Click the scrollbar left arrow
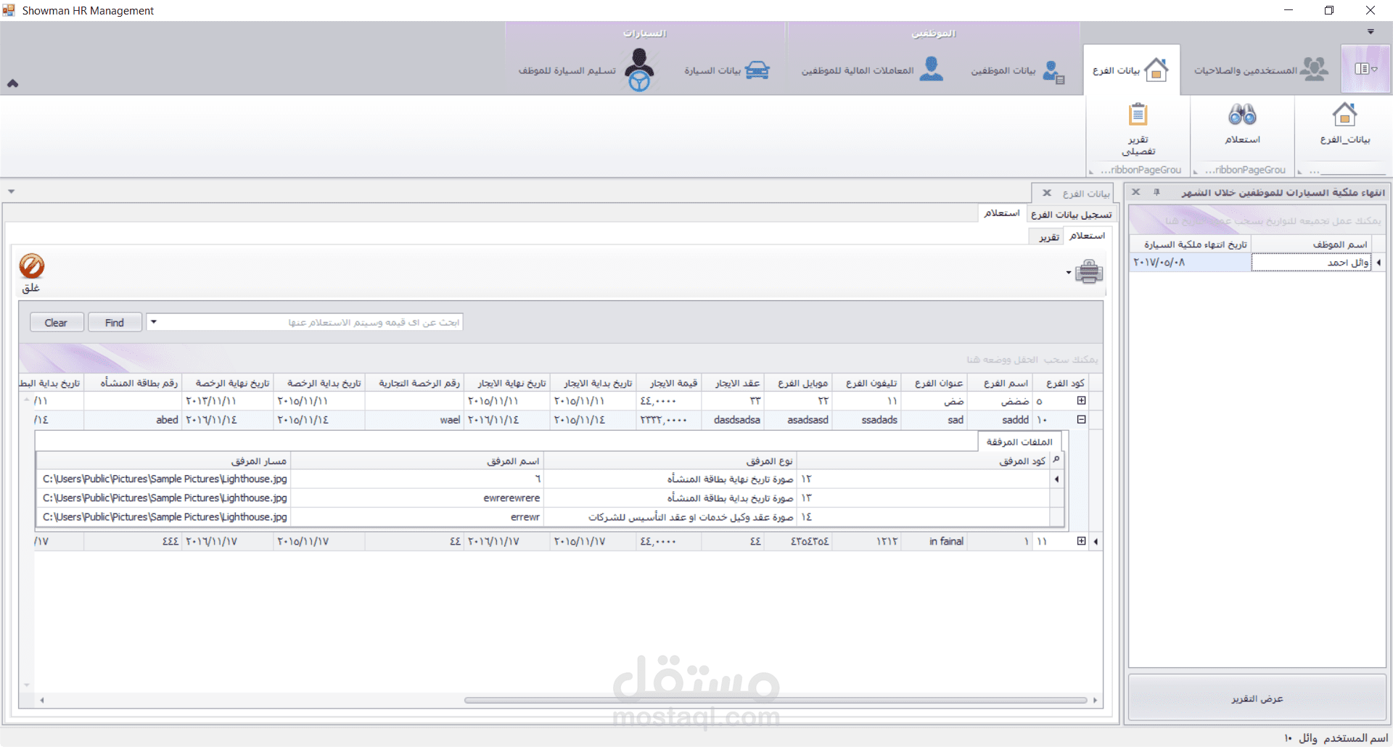1393x747 pixels. tap(42, 700)
